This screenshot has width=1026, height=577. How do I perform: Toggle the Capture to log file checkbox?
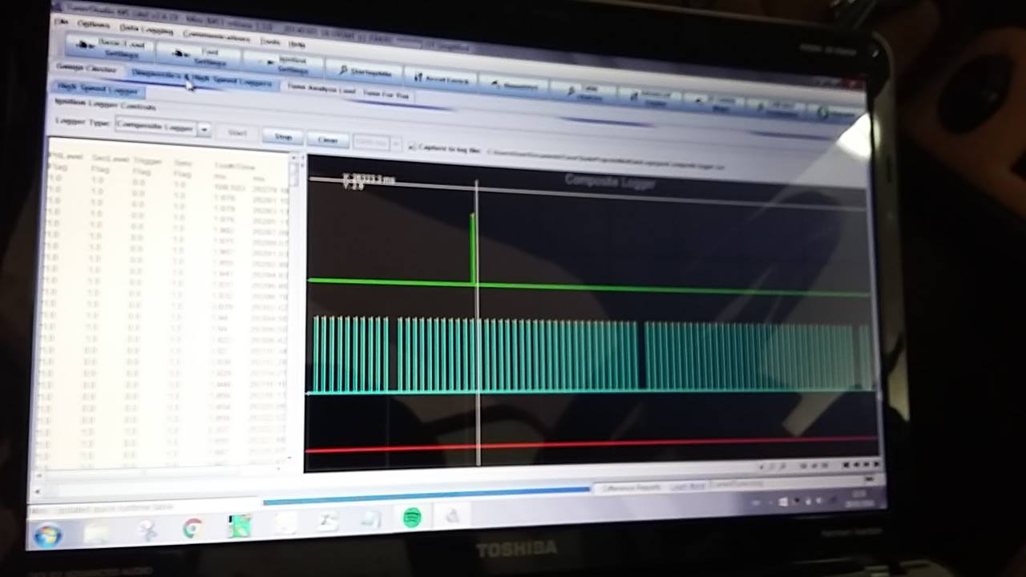(412, 147)
